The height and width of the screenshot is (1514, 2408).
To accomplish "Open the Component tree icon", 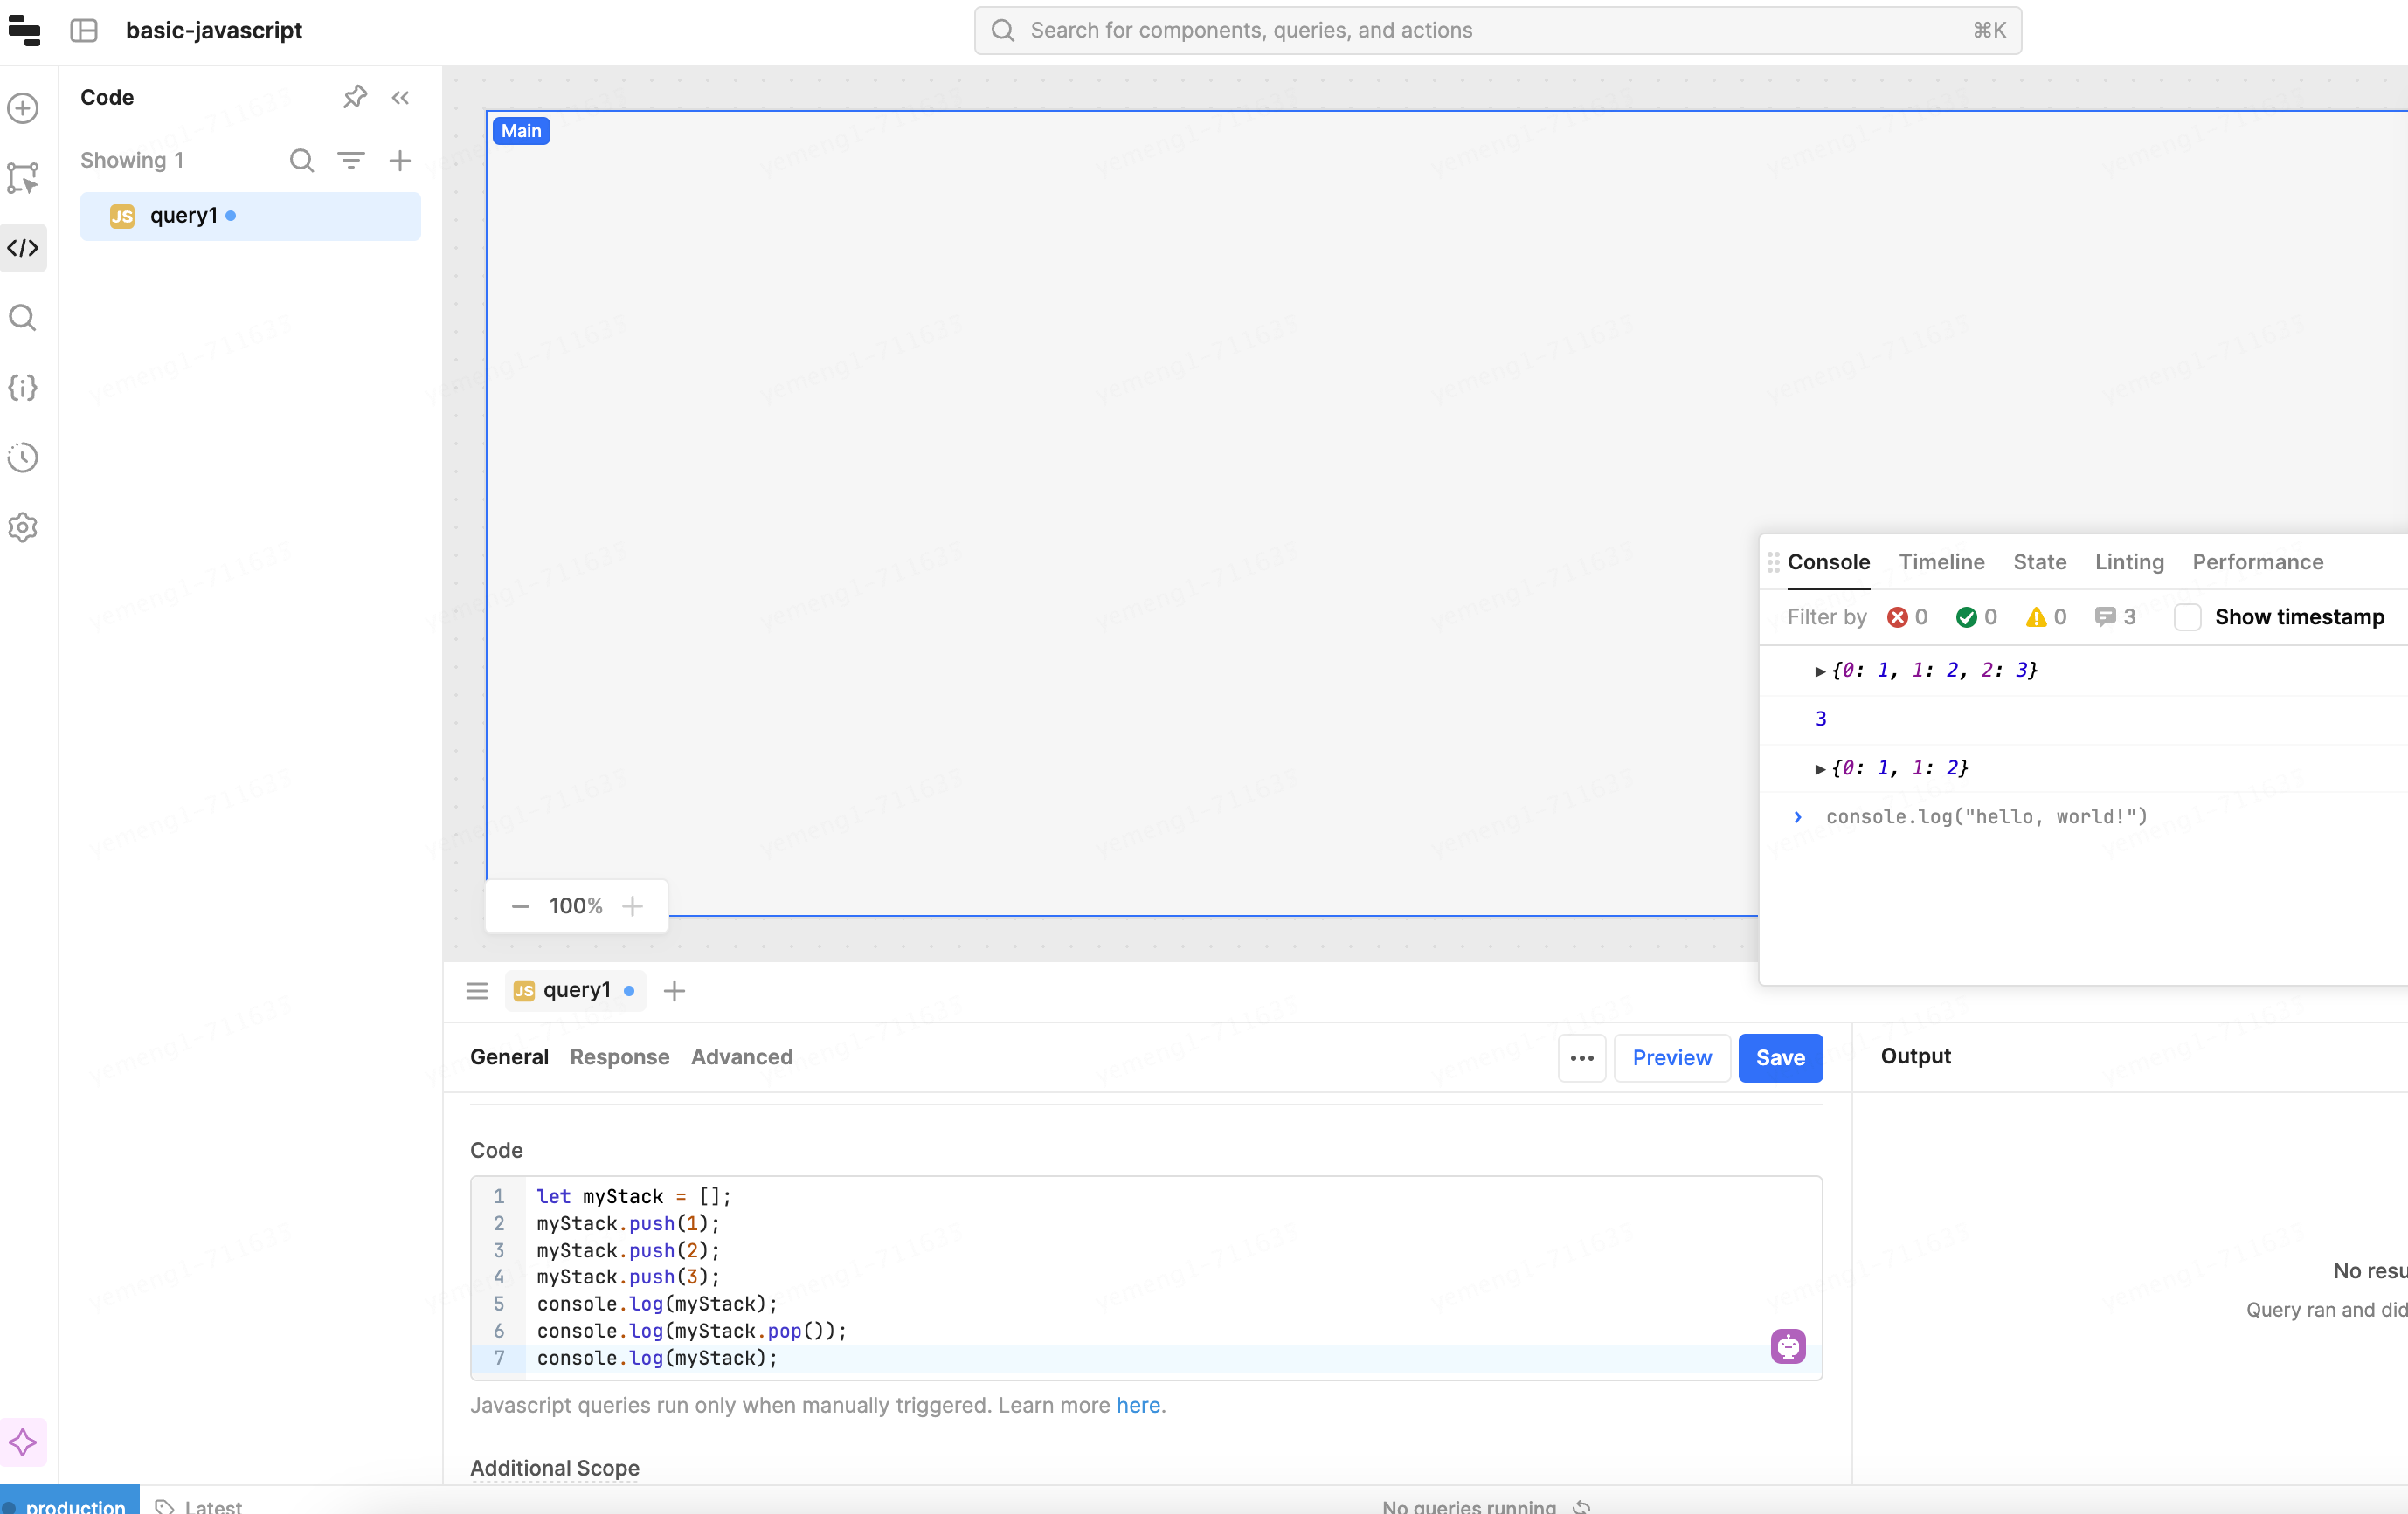I will [23, 178].
